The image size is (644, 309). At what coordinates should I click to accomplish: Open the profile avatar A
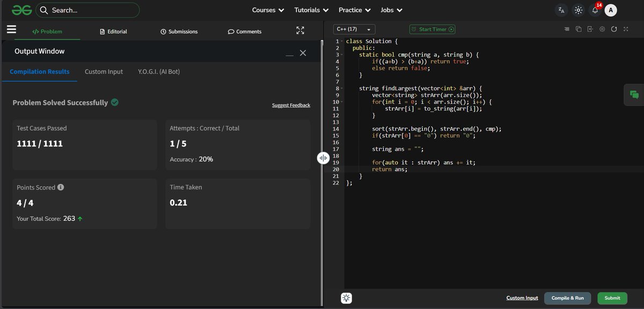tap(611, 10)
